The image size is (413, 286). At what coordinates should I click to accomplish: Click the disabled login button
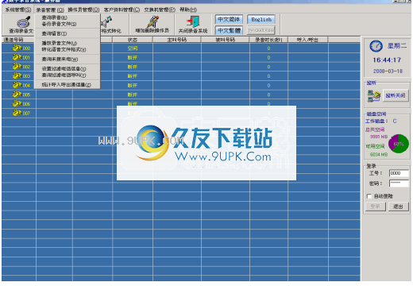(x=376, y=207)
